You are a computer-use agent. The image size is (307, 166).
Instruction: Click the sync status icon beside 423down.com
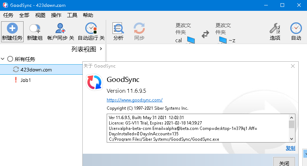tap(16, 70)
